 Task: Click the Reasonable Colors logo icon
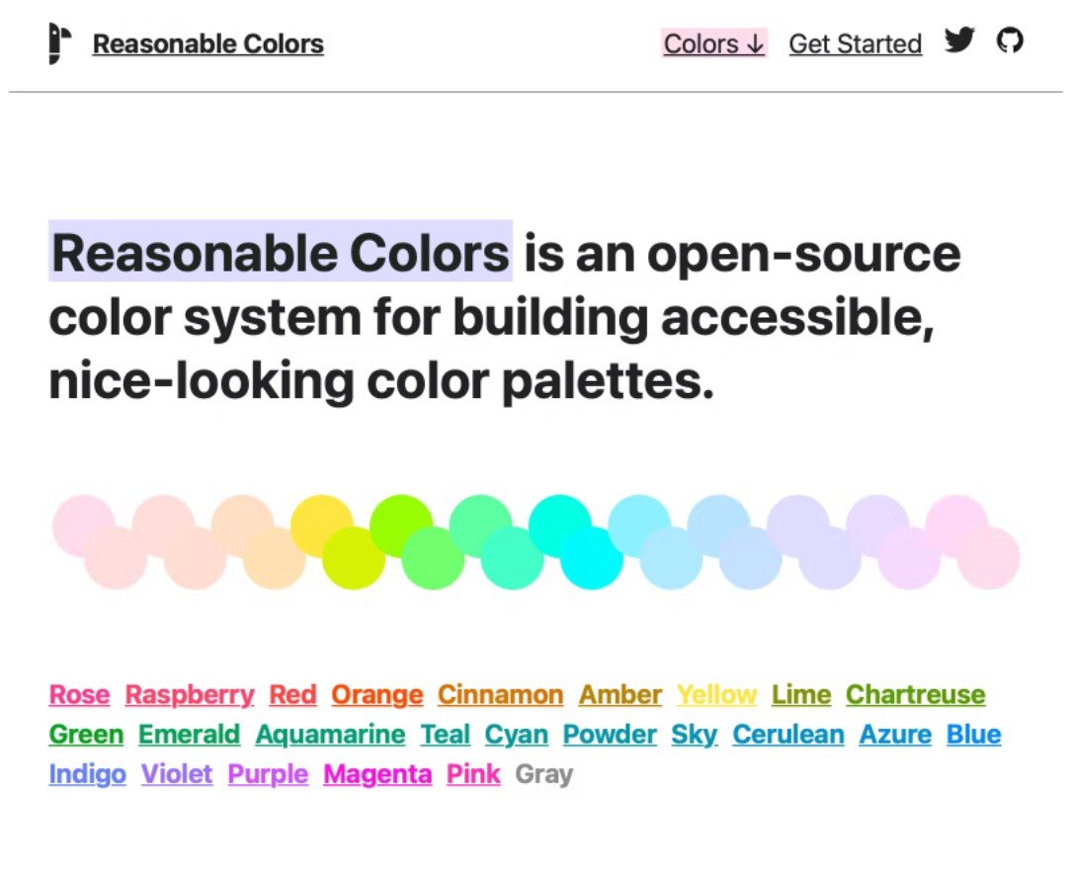click(55, 42)
